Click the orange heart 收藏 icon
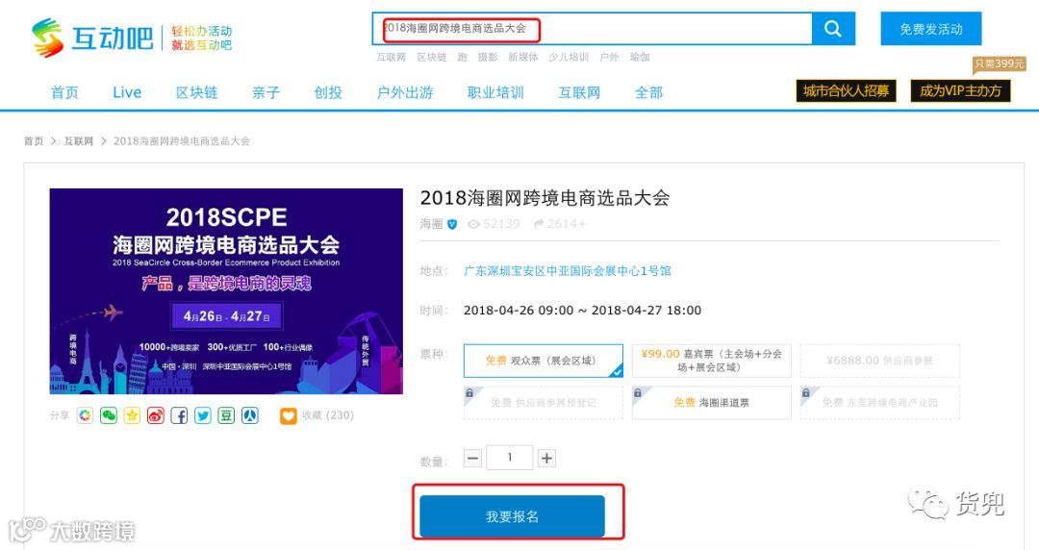The height and width of the screenshot is (550, 1039). click(289, 415)
